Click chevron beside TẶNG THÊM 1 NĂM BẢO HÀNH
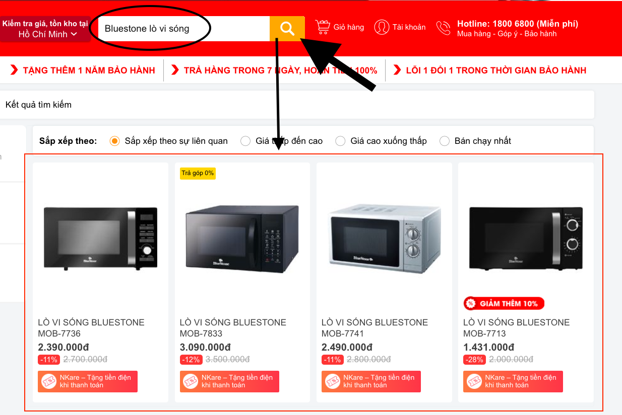The image size is (622, 415). (x=14, y=70)
